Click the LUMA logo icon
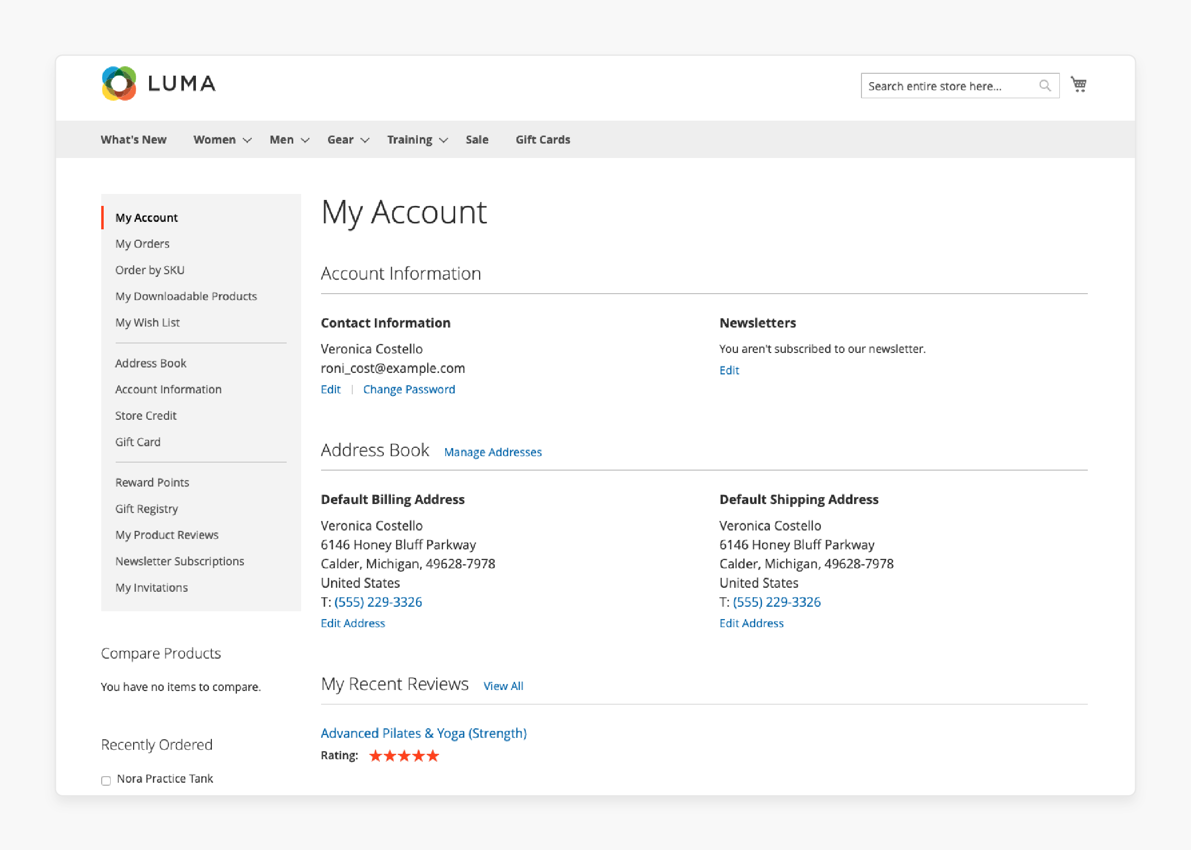Screen dimensions: 1191x850 [x=119, y=83]
